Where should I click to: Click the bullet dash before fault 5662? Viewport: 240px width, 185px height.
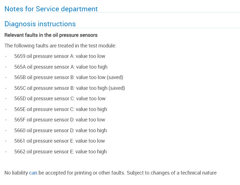point(6,152)
